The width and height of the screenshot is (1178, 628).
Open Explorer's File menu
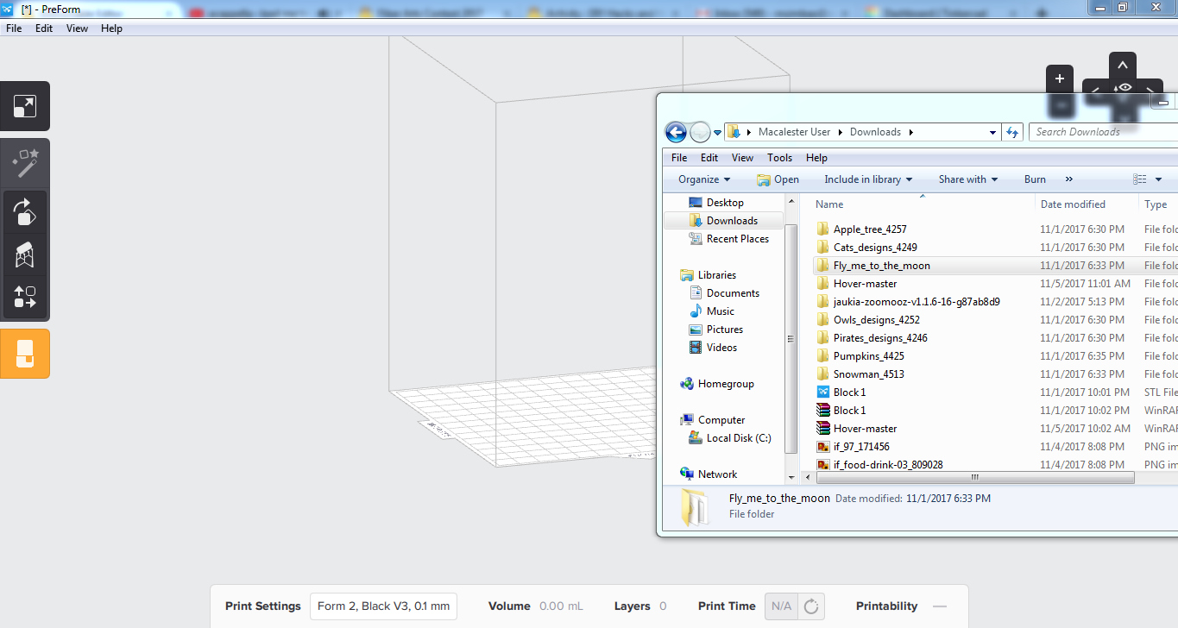coord(679,158)
